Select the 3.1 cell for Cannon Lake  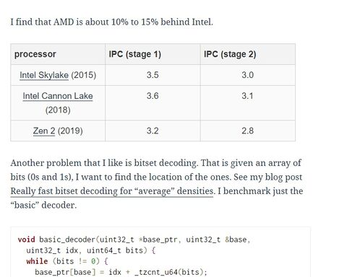click(x=247, y=96)
